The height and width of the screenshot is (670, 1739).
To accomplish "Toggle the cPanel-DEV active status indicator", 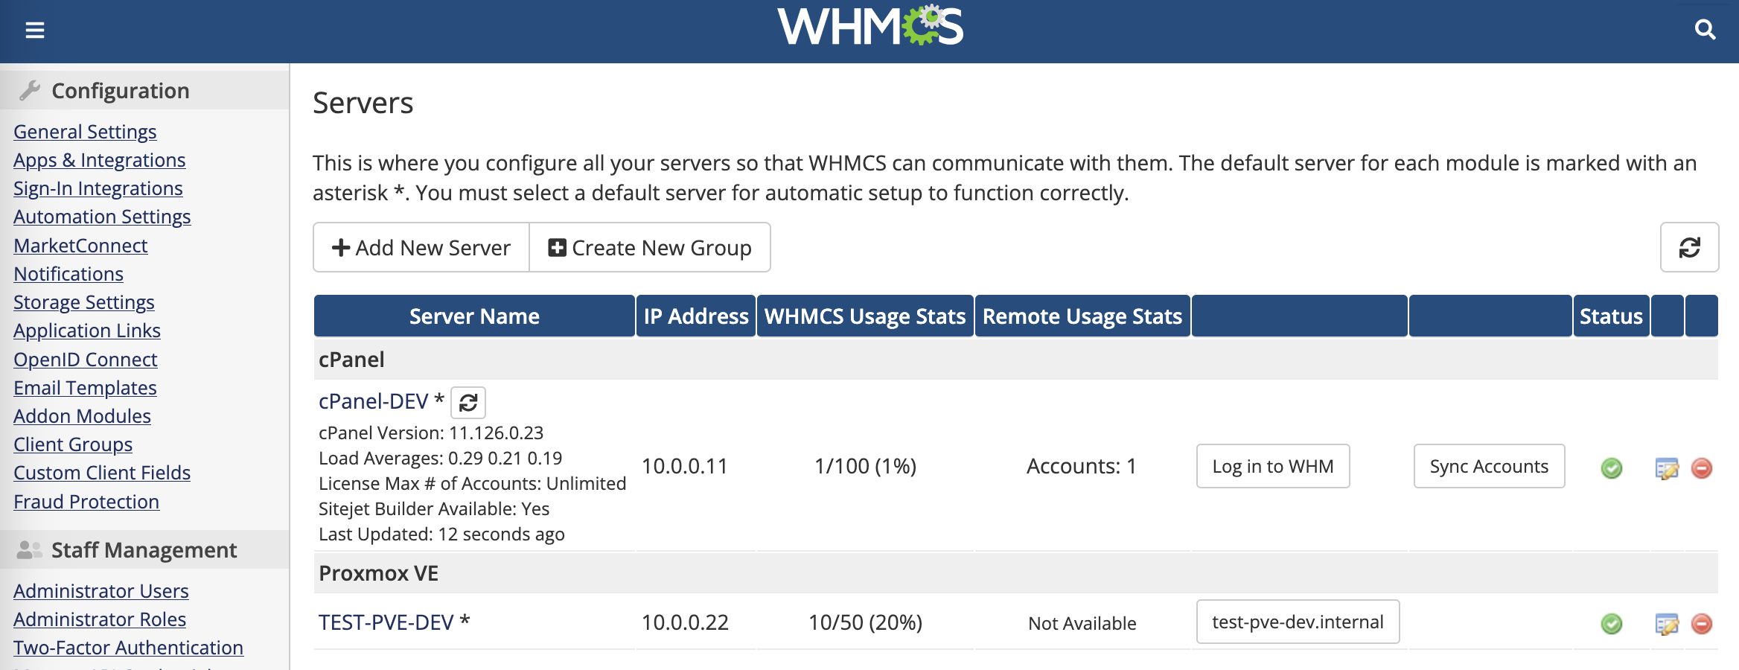I will coord(1612,468).
